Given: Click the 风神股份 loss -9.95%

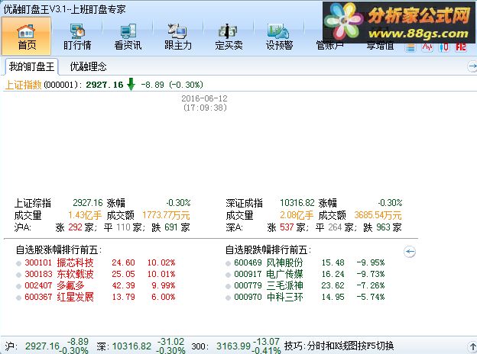Looking at the screenshot, I should click(371, 262).
